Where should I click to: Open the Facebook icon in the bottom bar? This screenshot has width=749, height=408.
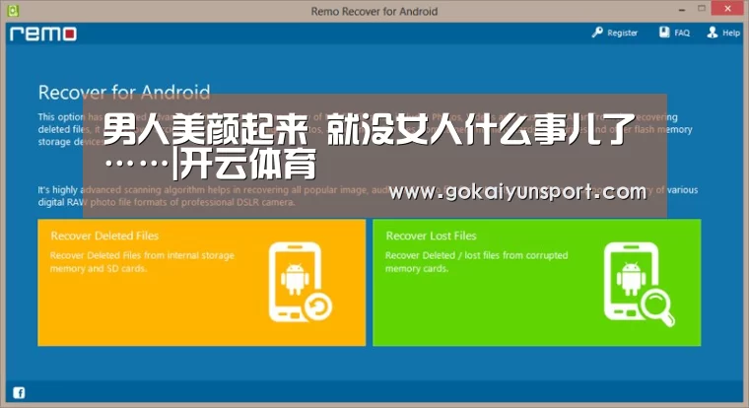coord(19,392)
